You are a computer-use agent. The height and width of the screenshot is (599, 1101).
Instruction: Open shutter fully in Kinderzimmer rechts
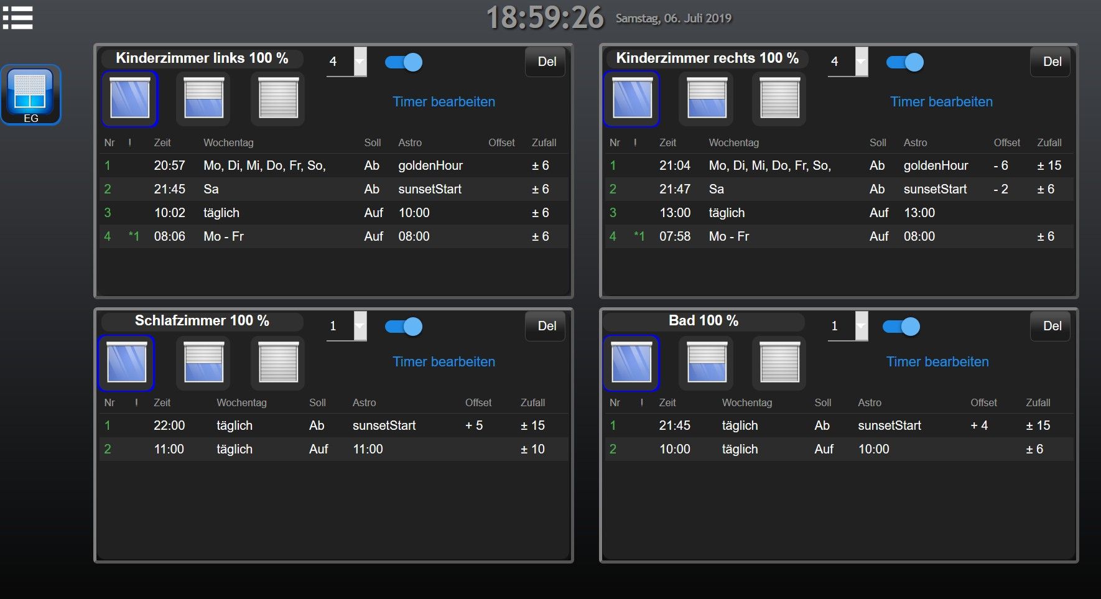coord(632,99)
